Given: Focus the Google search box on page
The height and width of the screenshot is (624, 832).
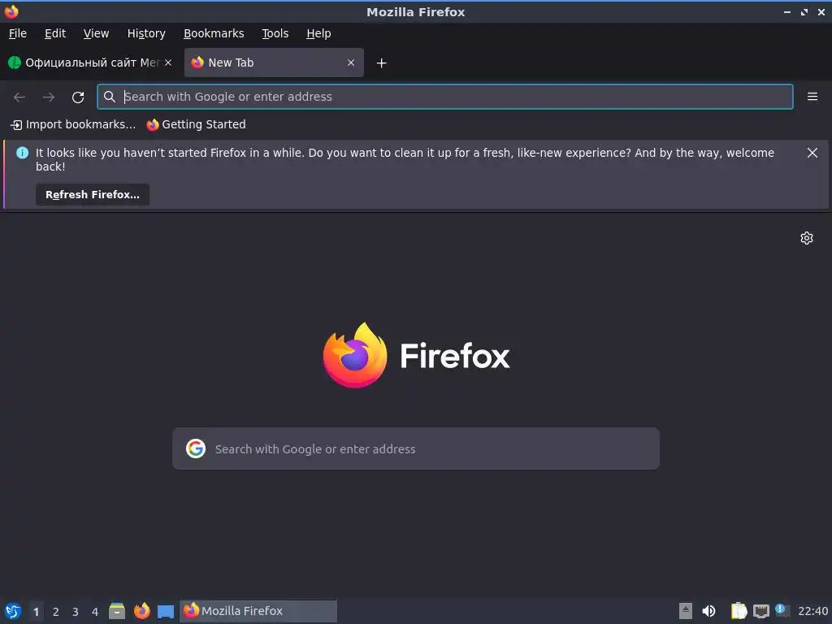Looking at the screenshot, I should point(416,448).
